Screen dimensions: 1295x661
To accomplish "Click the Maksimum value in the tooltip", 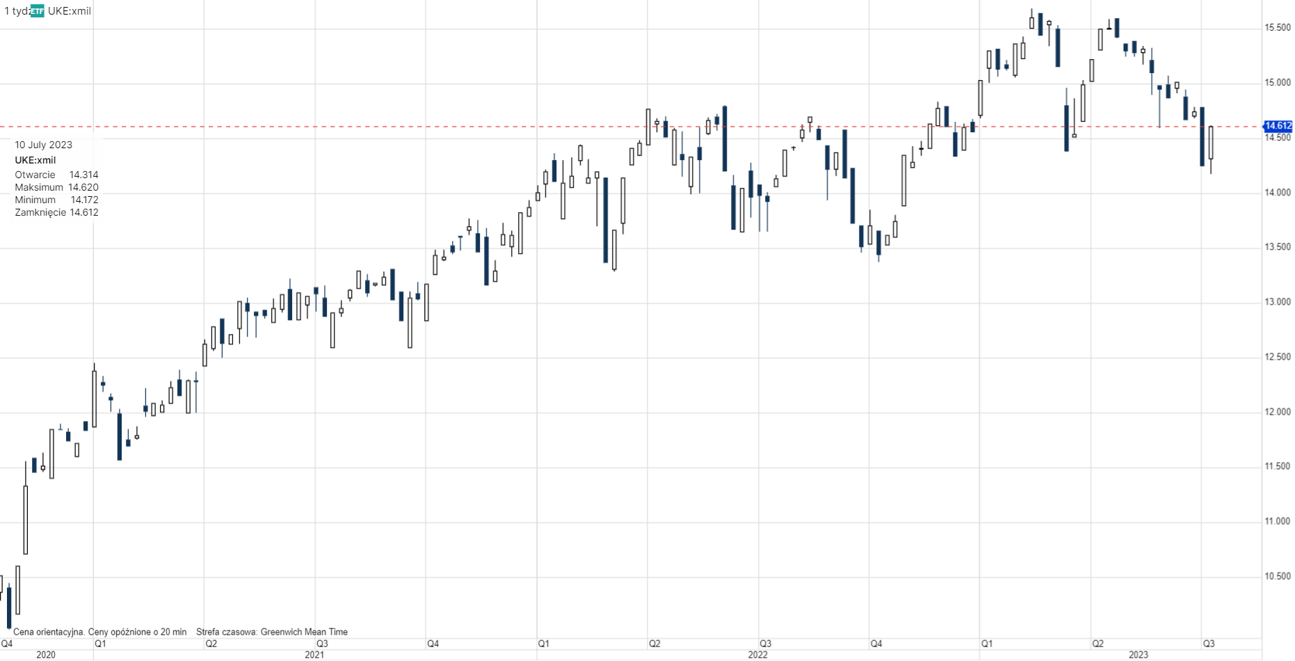I will 83,187.
